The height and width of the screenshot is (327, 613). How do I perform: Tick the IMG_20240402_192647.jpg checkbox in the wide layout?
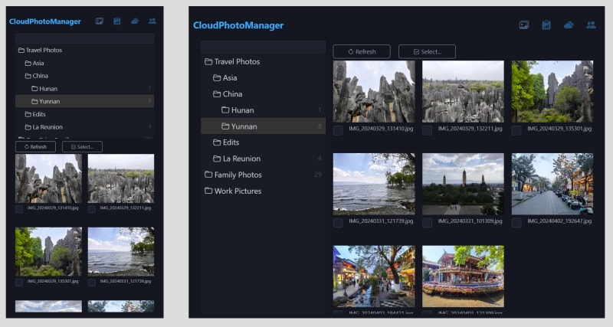click(516, 223)
